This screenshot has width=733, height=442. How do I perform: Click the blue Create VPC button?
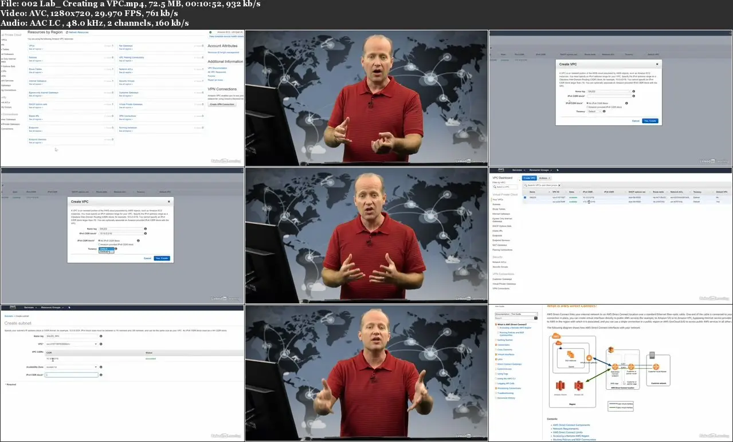click(529, 178)
